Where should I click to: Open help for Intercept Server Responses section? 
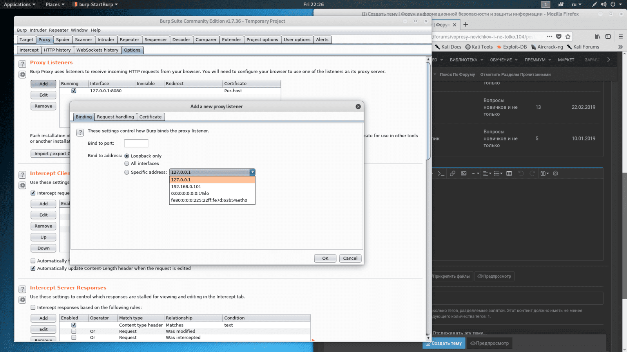click(x=22, y=289)
